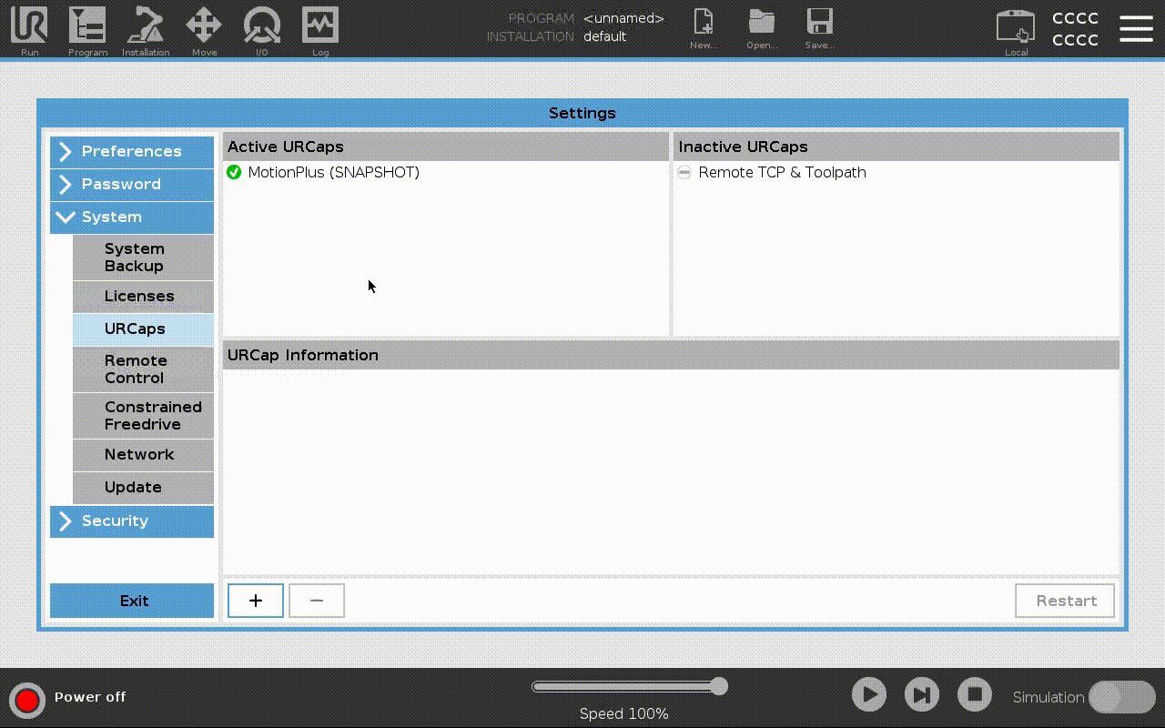Open the hamburger menu
Viewport: 1165px width, 728px height.
pos(1136,29)
